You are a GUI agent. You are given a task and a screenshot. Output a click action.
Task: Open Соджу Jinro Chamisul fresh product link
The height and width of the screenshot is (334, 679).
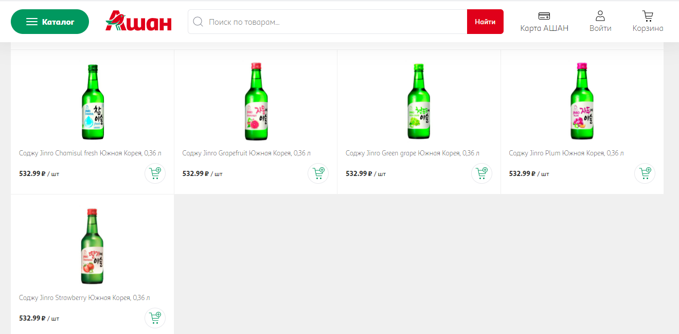point(90,153)
